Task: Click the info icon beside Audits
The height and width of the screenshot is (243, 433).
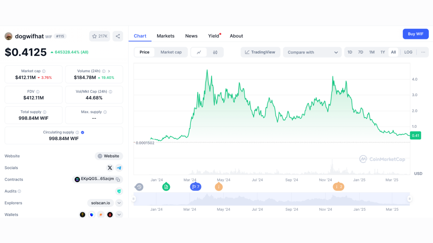Action: (19, 191)
